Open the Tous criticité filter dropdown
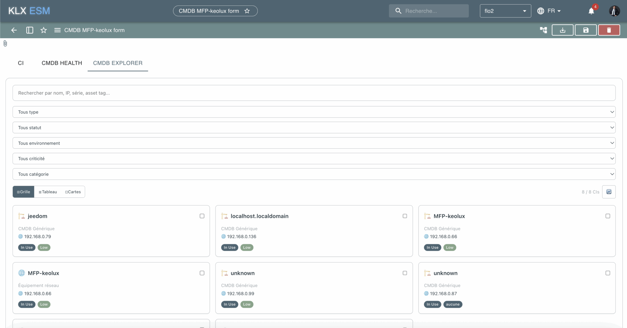Screen dimensions: 627x328 tap(314, 158)
